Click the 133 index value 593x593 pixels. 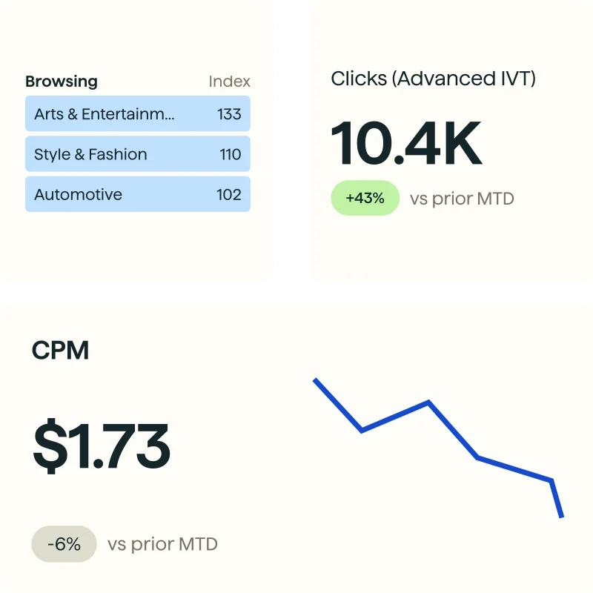tap(229, 114)
